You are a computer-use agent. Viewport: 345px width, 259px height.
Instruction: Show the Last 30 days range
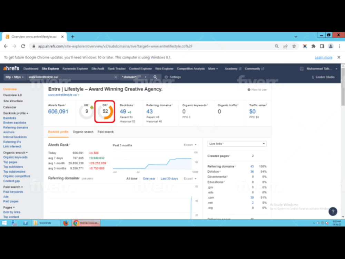[169, 179]
